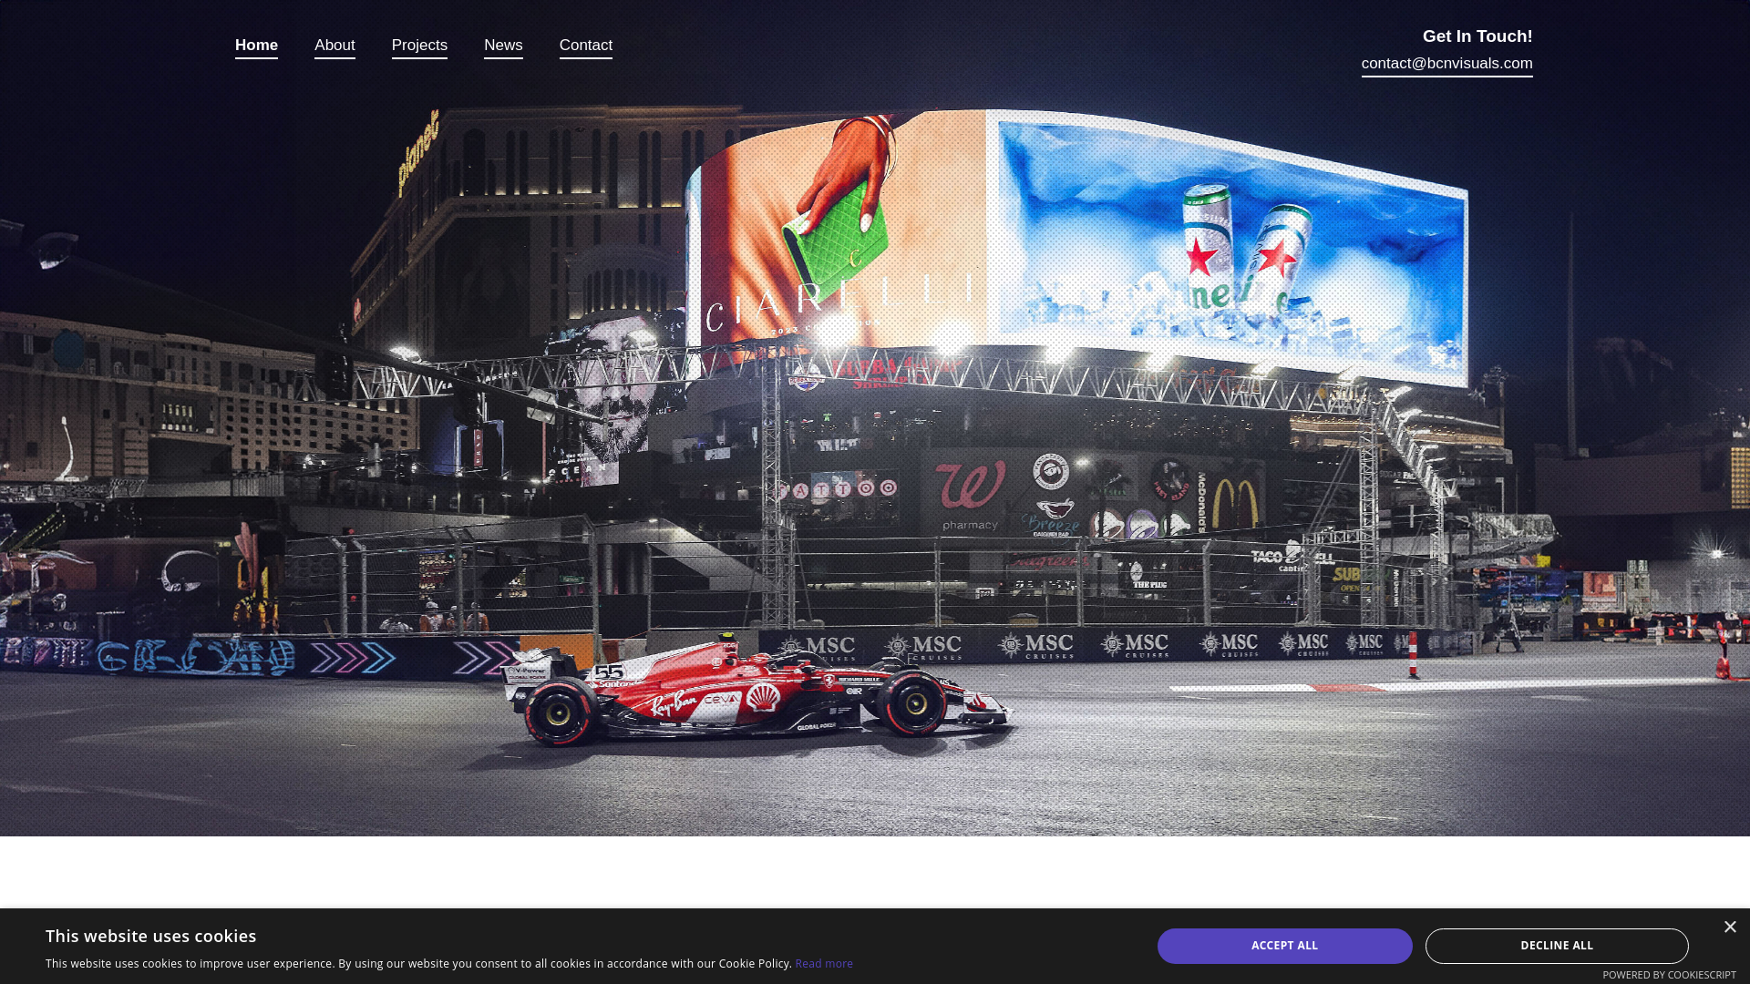
Task: Open the Home navigation link
Action: (x=256, y=46)
